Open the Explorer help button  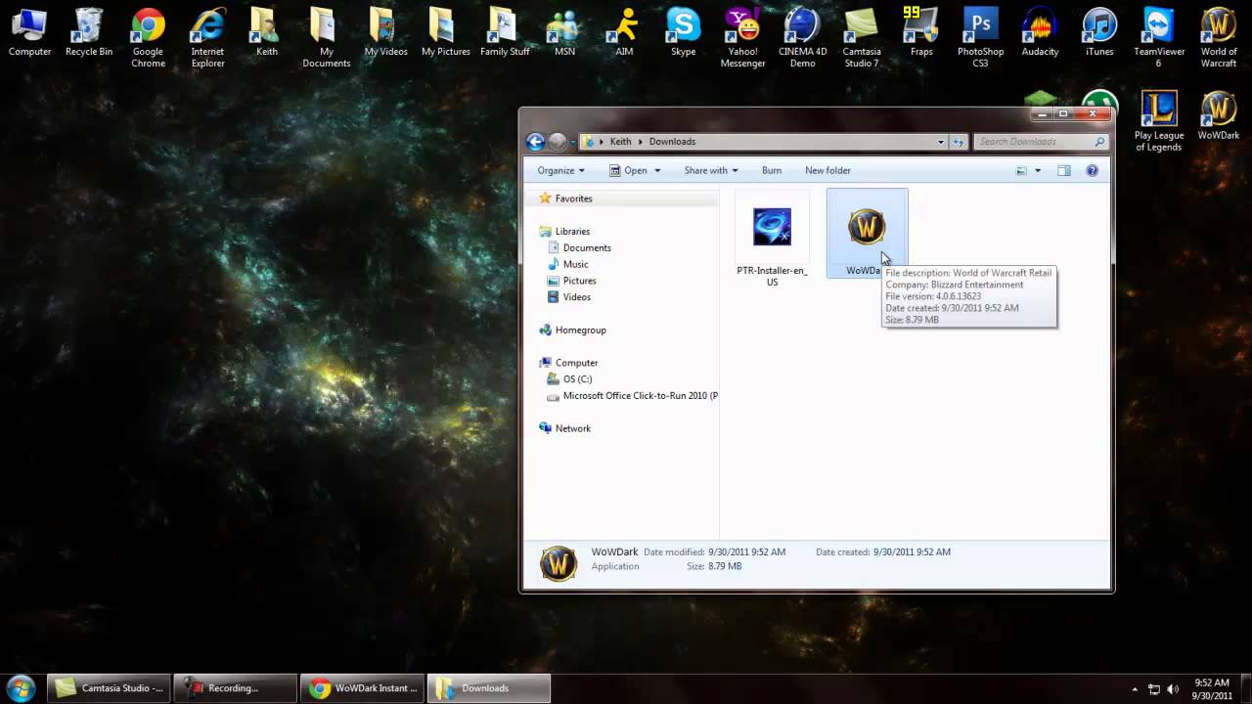(1092, 170)
